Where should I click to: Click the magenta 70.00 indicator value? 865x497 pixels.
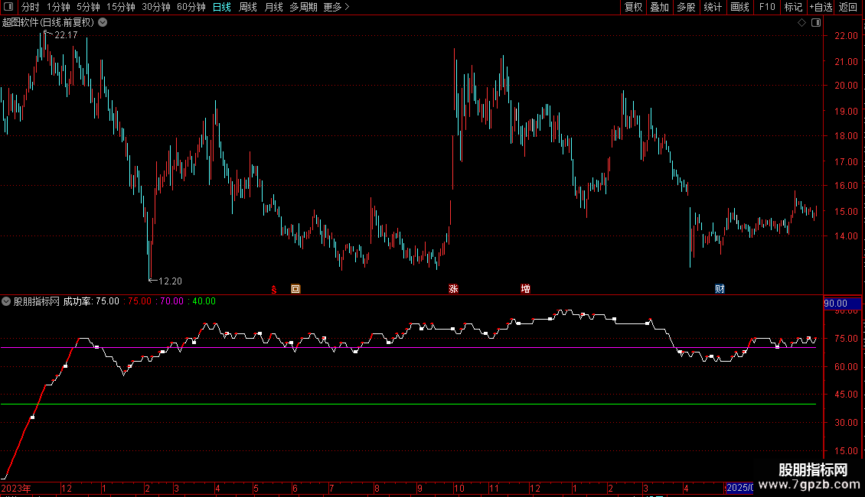[x=171, y=301]
